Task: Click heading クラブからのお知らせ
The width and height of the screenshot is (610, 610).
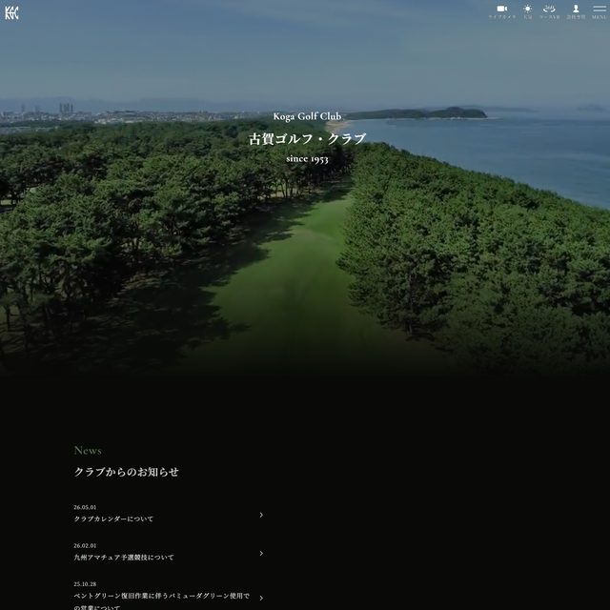Action: point(127,472)
